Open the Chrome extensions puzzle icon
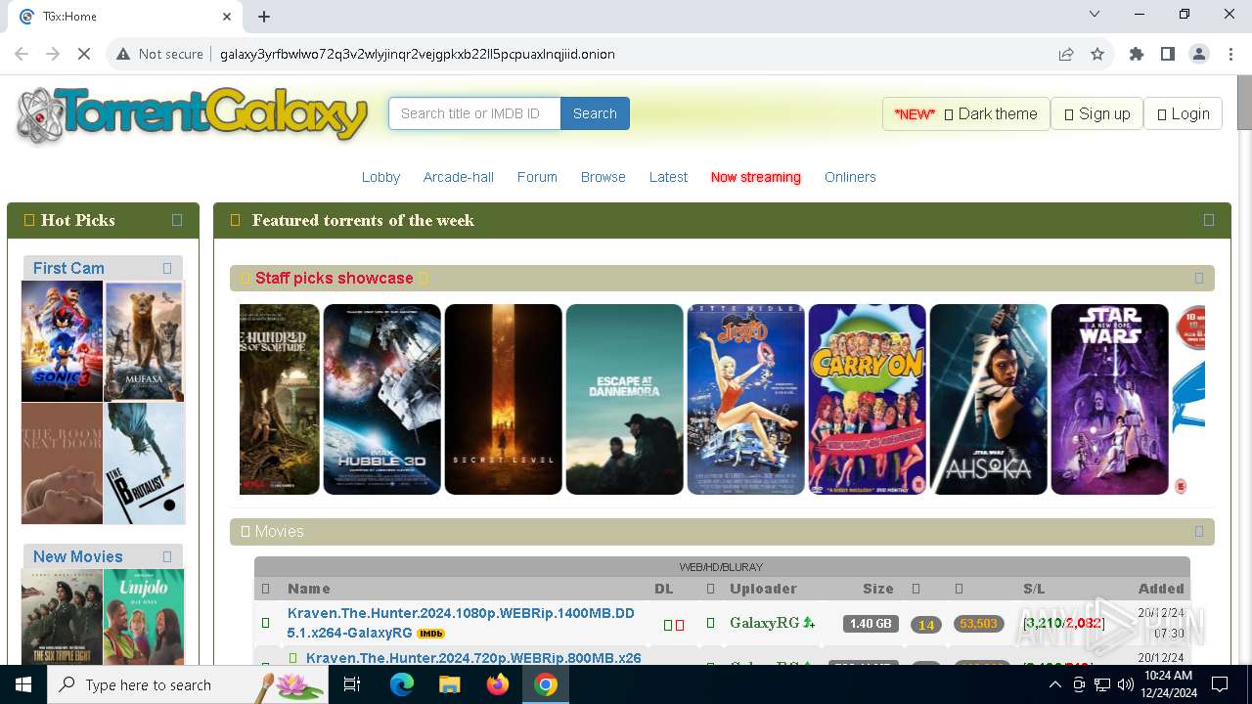Viewport: 1252px width, 704px height. 1137,54
